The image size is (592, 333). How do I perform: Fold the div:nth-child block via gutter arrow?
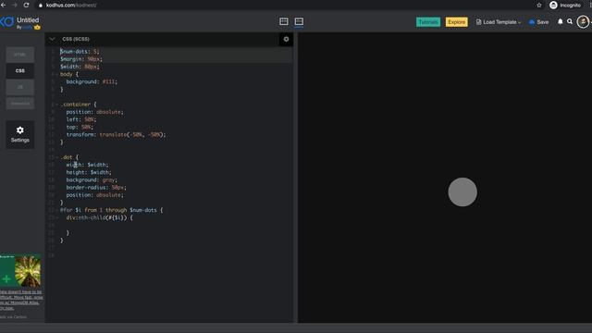(56, 217)
